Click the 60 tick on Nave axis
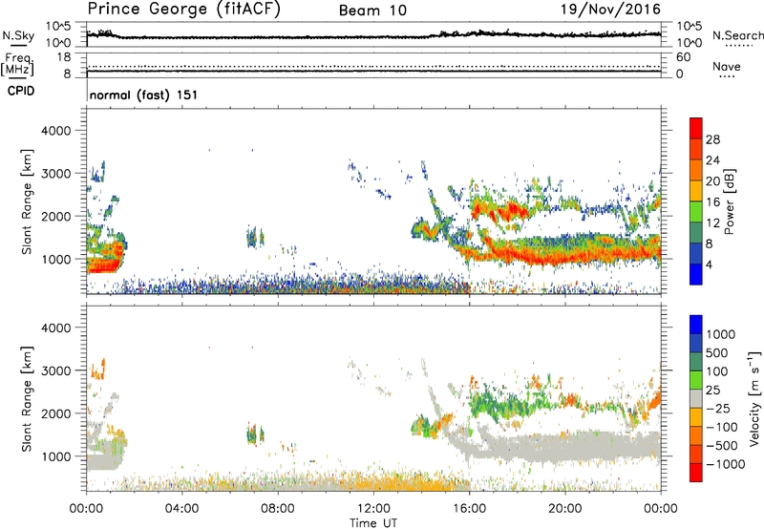The image size is (764, 529). tap(683, 57)
